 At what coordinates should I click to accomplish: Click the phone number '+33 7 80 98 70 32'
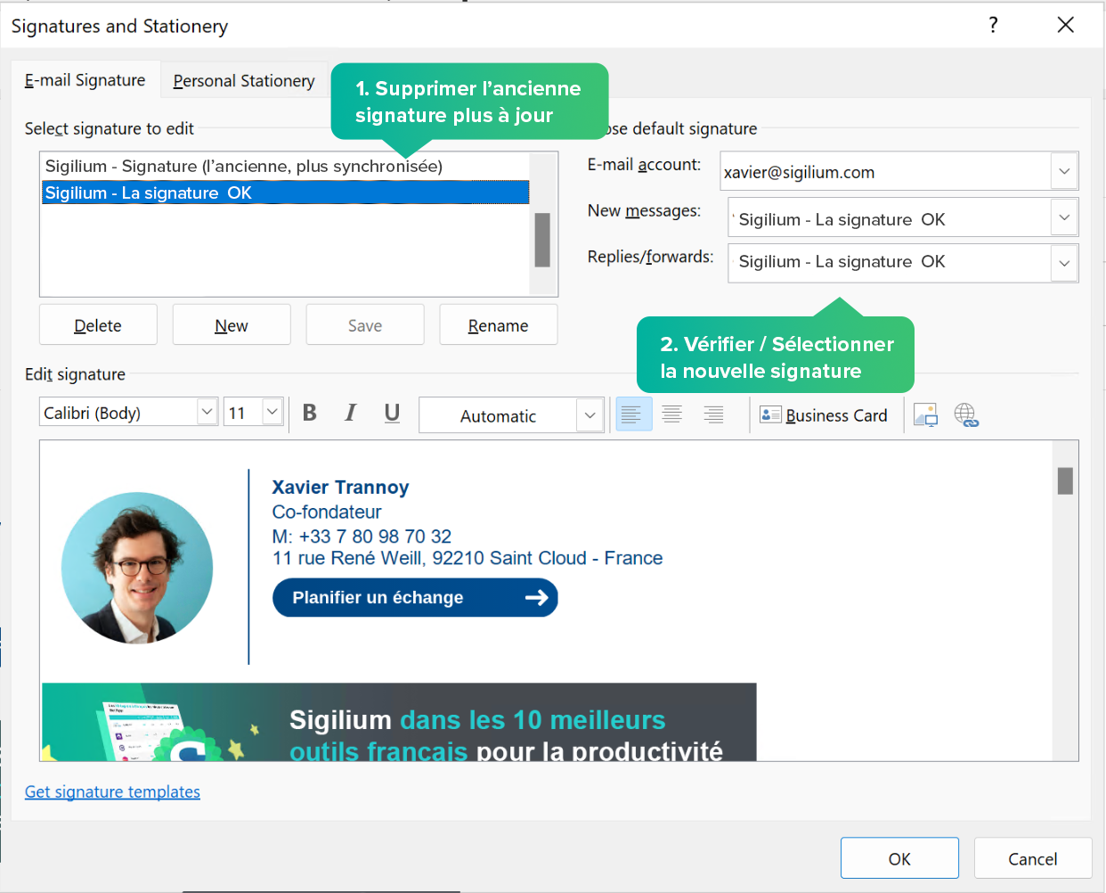pos(375,537)
